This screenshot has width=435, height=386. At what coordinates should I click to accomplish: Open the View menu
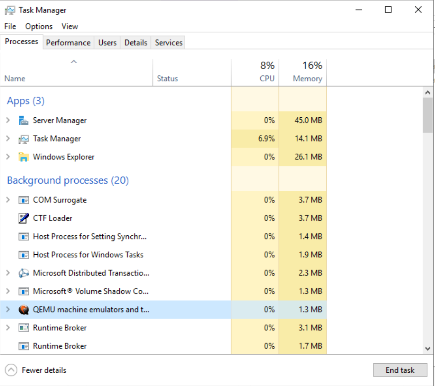point(70,26)
